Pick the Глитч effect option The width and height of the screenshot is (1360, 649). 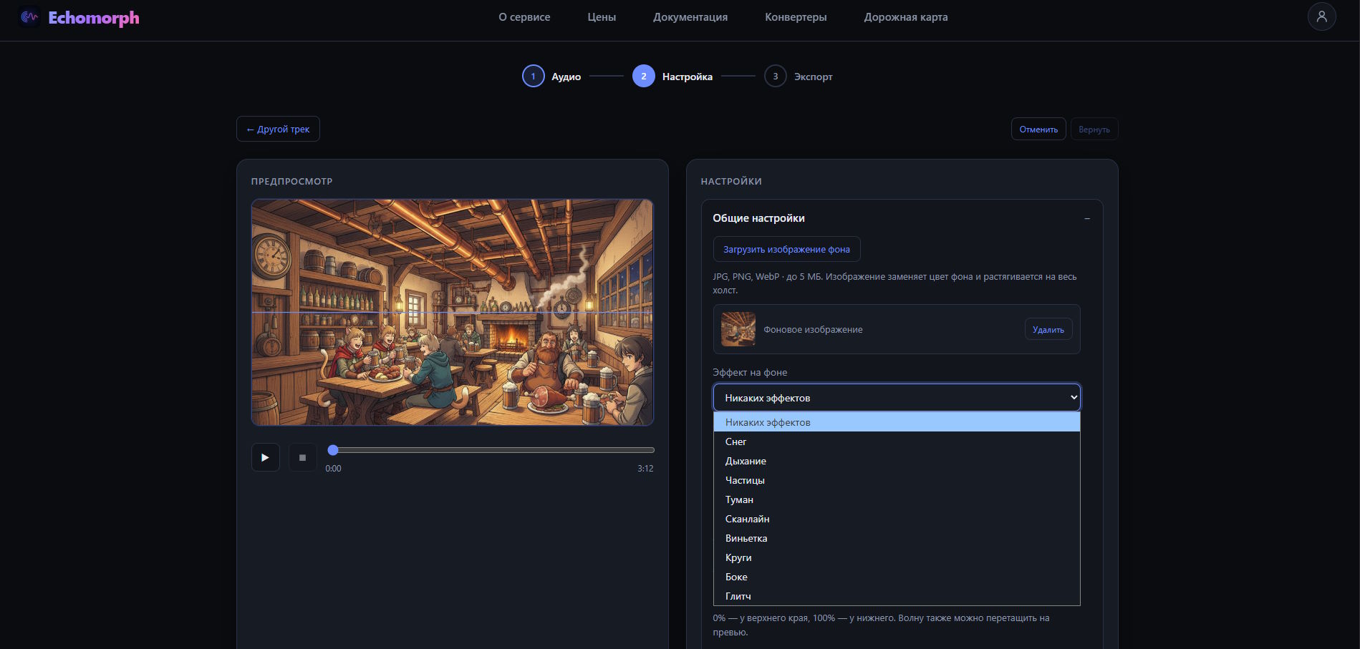click(x=896, y=596)
